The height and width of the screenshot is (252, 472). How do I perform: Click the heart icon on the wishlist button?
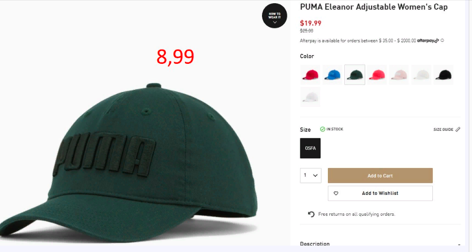tap(336, 194)
